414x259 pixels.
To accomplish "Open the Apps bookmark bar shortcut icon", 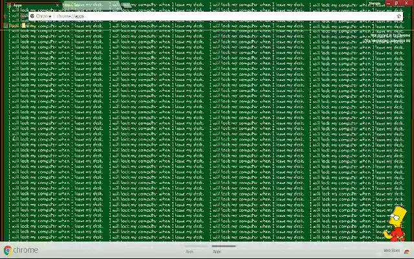I will pyautogui.click(x=6, y=26).
